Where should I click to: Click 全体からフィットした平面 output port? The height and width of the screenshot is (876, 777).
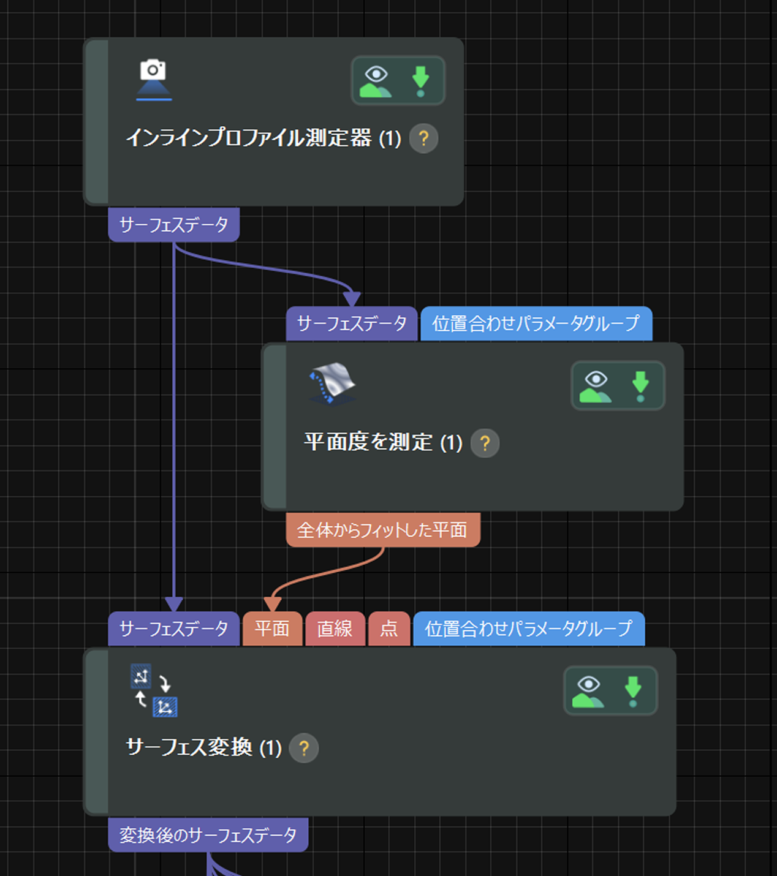(383, 530)
